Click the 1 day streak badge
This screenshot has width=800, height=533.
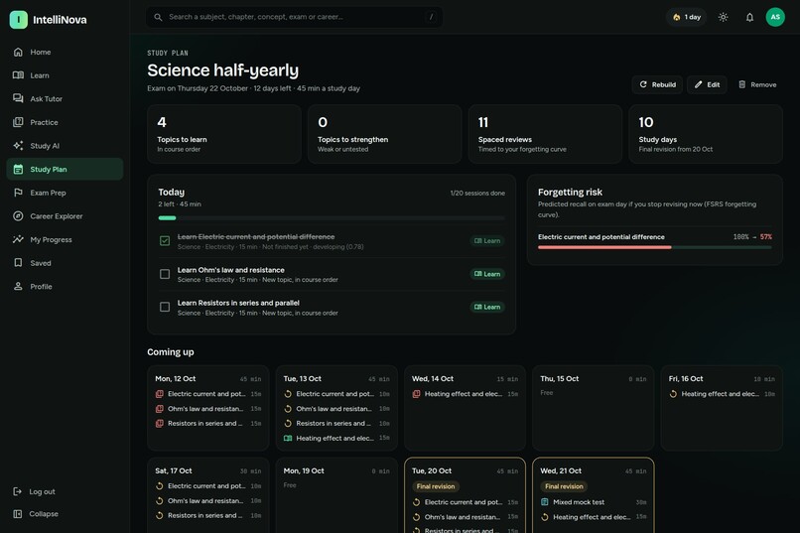[x=686, y=17]
